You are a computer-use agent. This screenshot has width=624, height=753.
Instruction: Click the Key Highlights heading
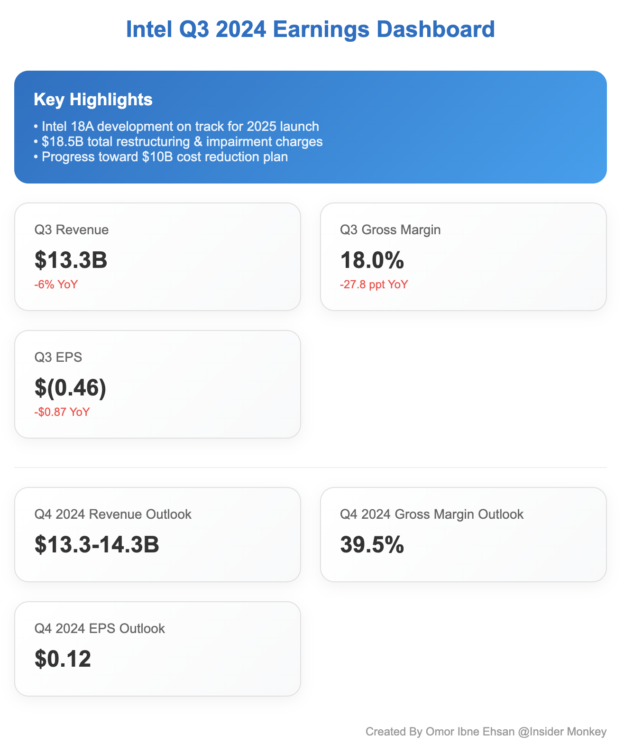[x=93, y=100]
